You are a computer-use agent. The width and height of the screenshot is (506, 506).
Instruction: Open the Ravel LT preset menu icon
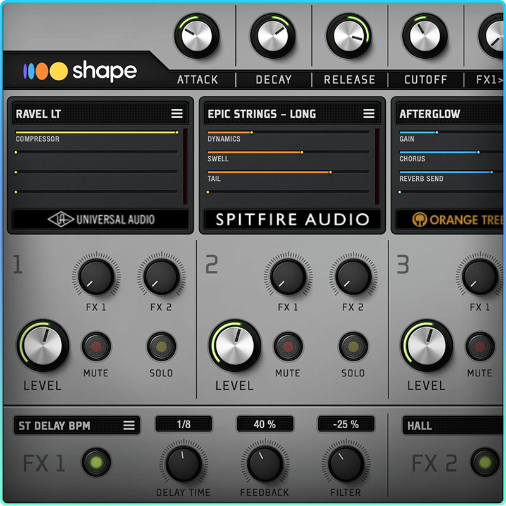177,114
